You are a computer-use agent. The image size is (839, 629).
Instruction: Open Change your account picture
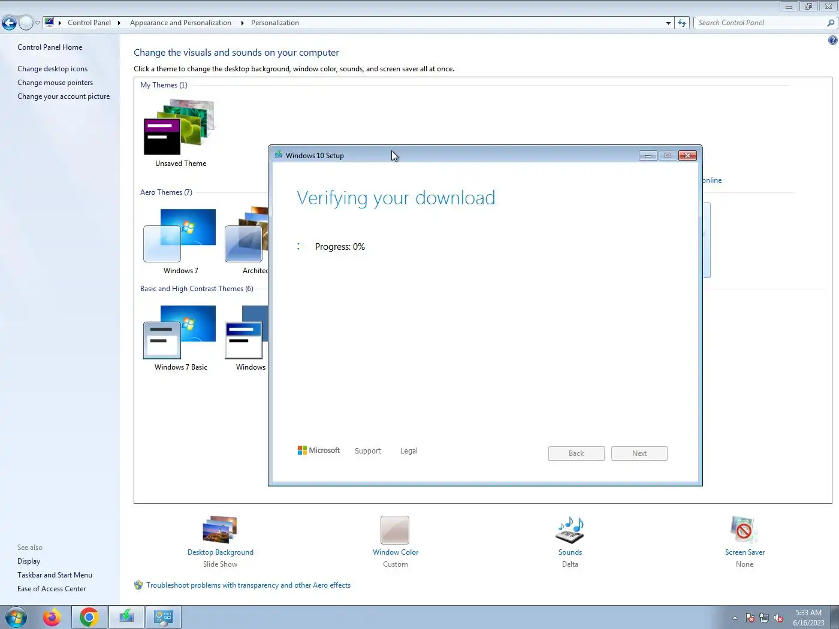(64, 96)
